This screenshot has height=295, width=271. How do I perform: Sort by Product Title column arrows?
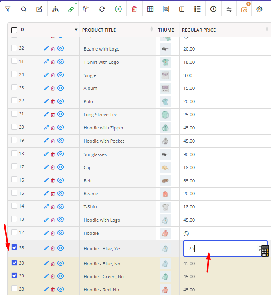[152, 29]
